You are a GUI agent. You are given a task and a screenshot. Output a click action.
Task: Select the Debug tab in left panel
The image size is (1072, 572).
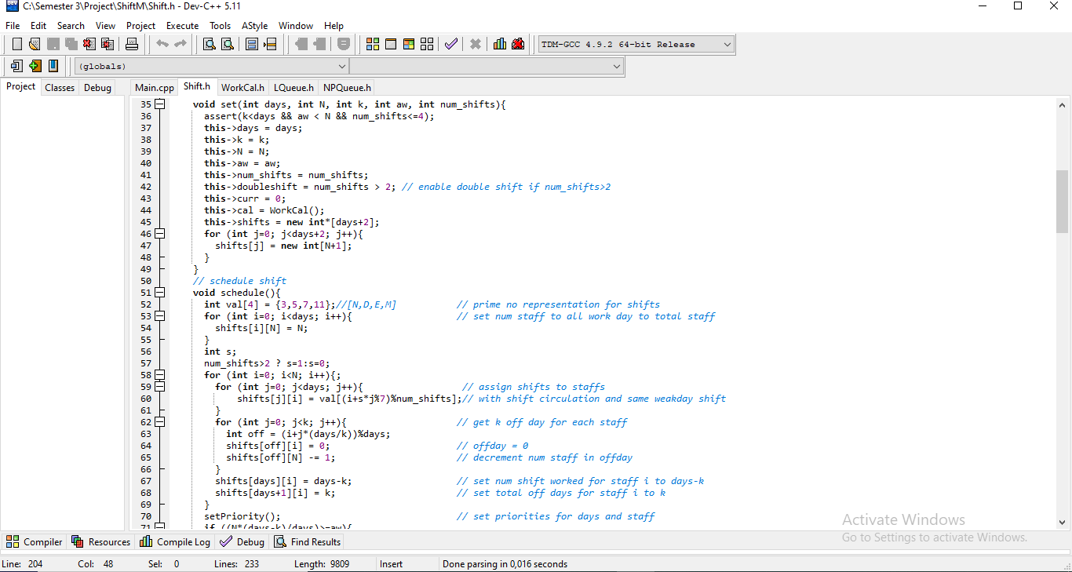(97, 88)
